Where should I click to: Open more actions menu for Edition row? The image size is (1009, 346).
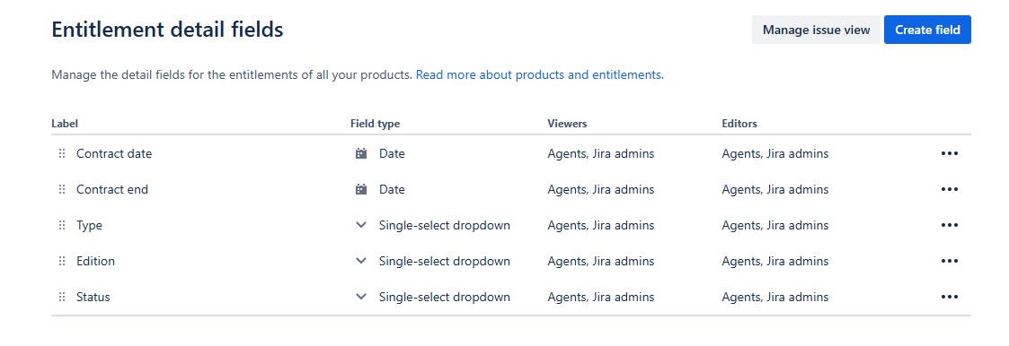[x=949, y=261]
